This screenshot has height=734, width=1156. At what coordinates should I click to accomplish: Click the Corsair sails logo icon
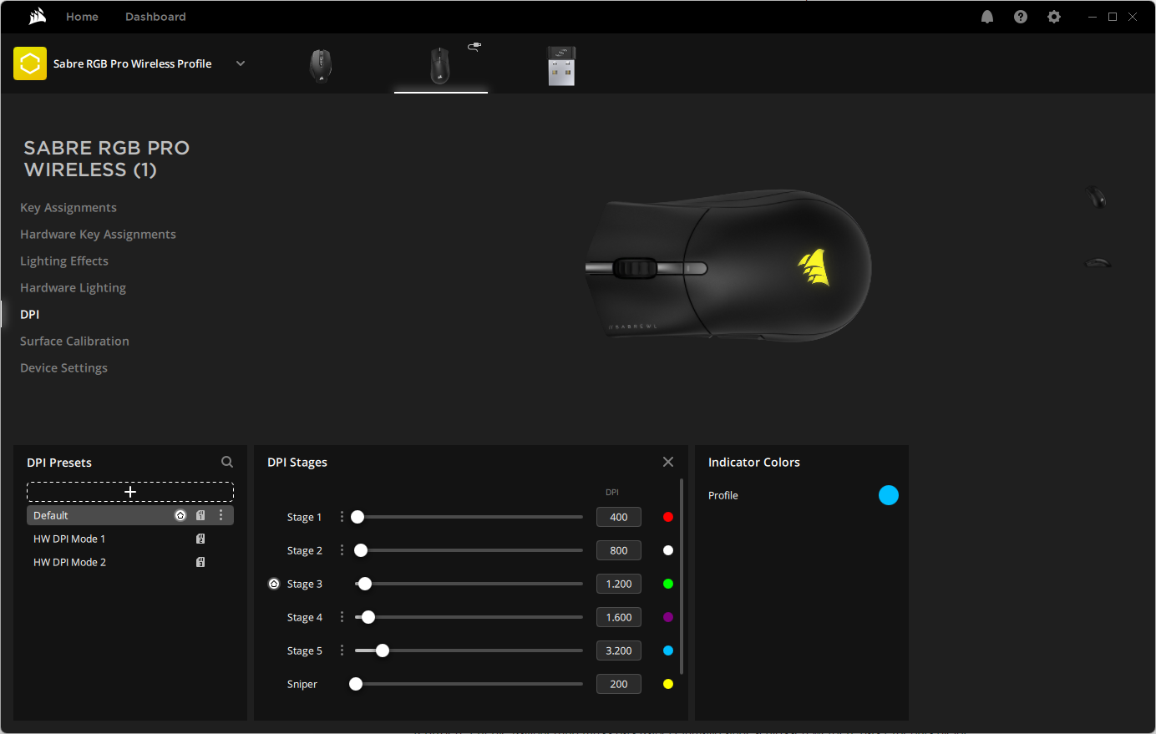[37, 17]
